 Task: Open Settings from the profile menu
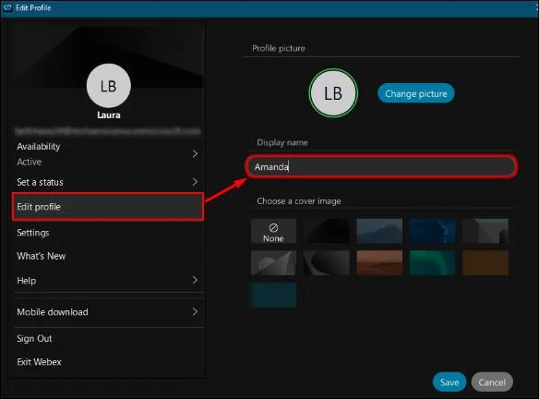click(33, 233)
